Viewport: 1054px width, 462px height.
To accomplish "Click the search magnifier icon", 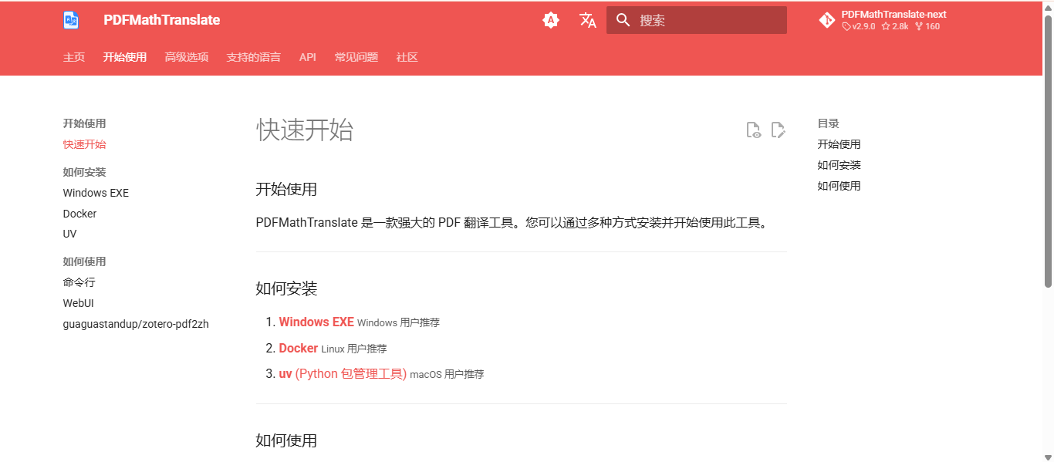I will pyautogui.click(x=623, y=20).
